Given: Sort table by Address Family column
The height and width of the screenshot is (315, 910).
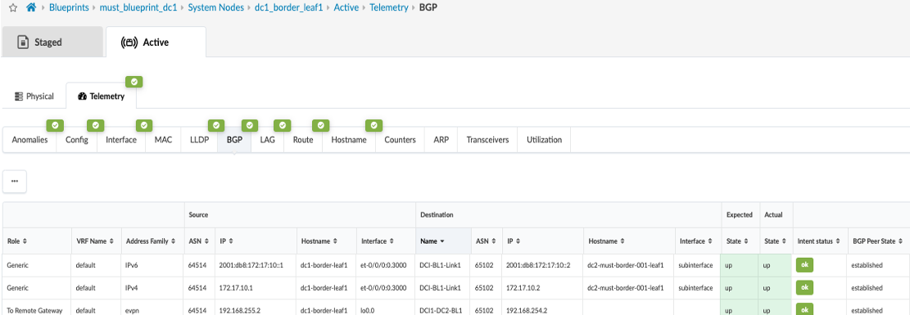Looking at the screenshot, I should (x=151, y=241).
